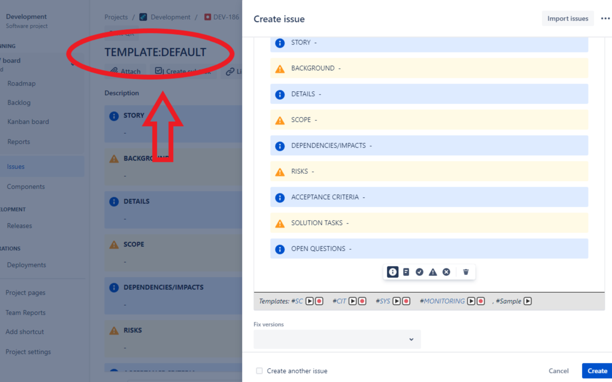Viewport: 612px width, 382px height.
Task: Click the info icon on OPEN QUESTIONS panel
Action: pyautogui.click(x=280, y=249)
